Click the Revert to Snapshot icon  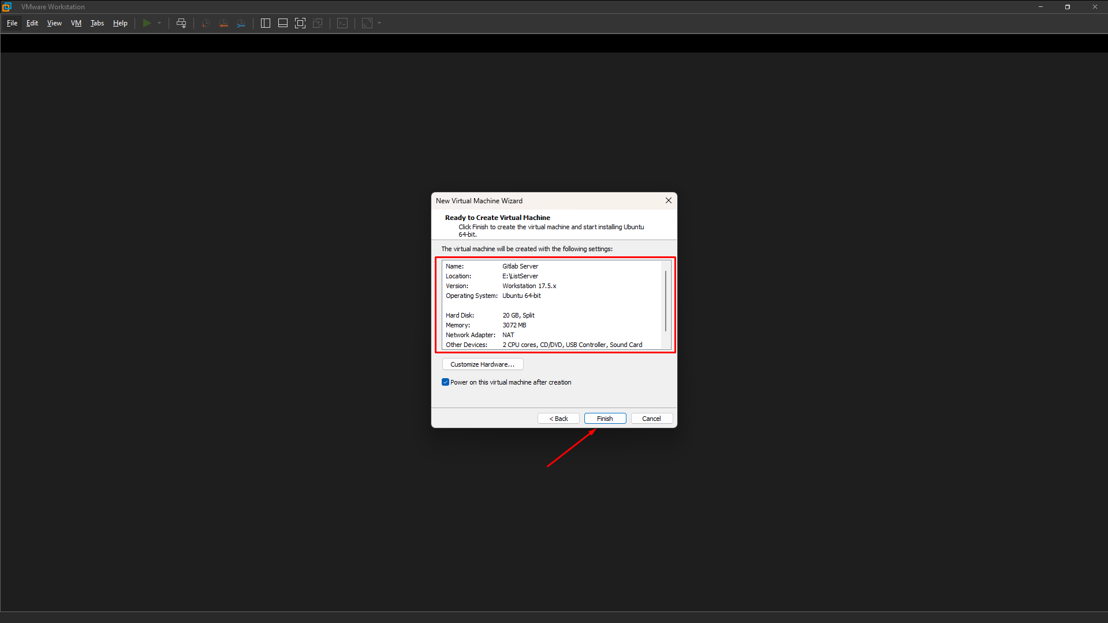[x=223, y=23]
